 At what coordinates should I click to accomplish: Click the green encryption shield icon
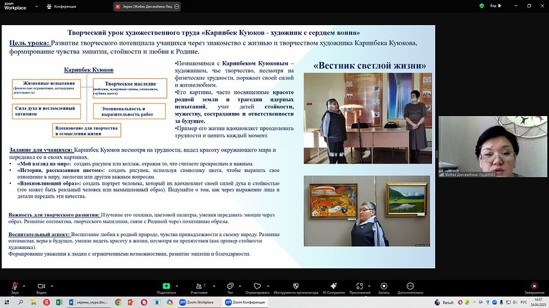point(482,6)
